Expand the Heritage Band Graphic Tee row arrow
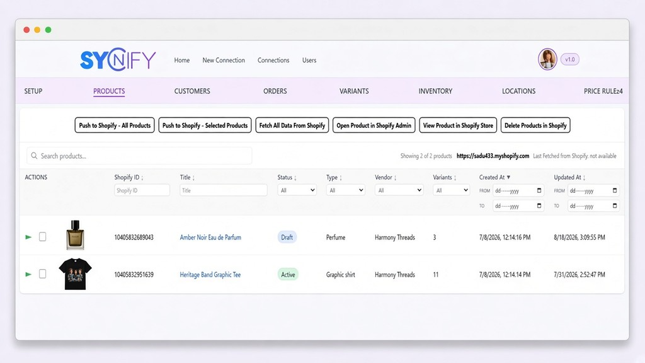The image size is (645, 363). (x=28, y=274)
